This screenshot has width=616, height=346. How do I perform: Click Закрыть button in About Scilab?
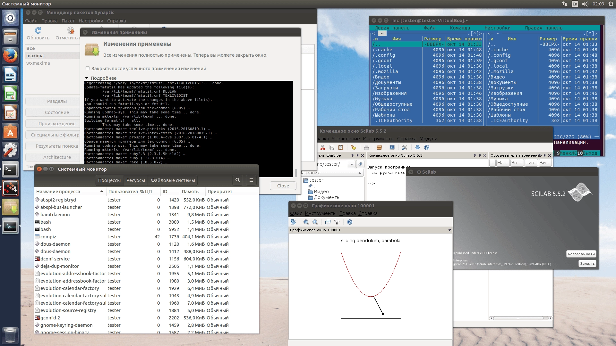click(x=587, y=264)
